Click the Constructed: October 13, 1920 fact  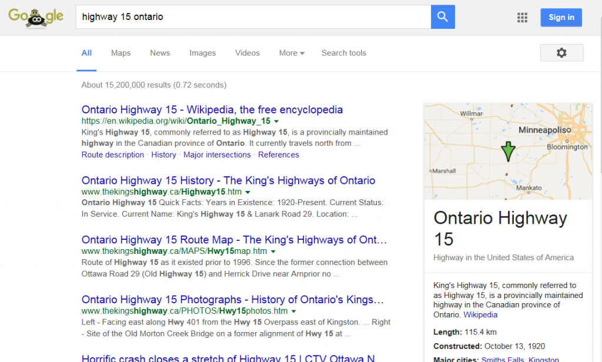coord(489,346)
